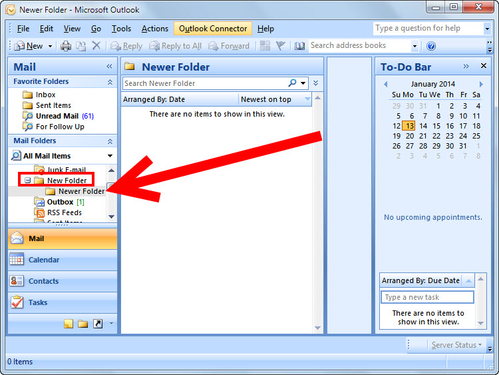
Task: Click the Forward toolbar button
Action: click(229, 46)
